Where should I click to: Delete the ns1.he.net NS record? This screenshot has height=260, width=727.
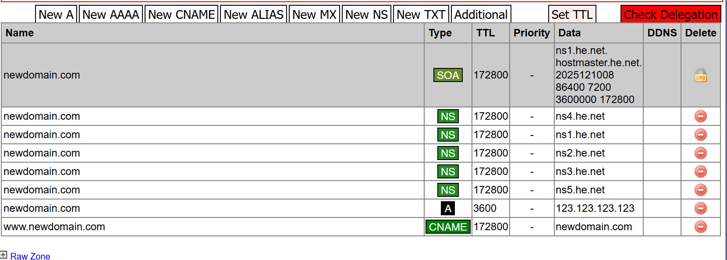[x=700, y=135]
